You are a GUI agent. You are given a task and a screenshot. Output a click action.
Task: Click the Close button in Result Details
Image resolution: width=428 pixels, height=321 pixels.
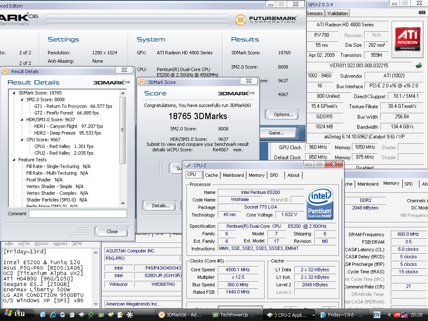click(112, 232)
